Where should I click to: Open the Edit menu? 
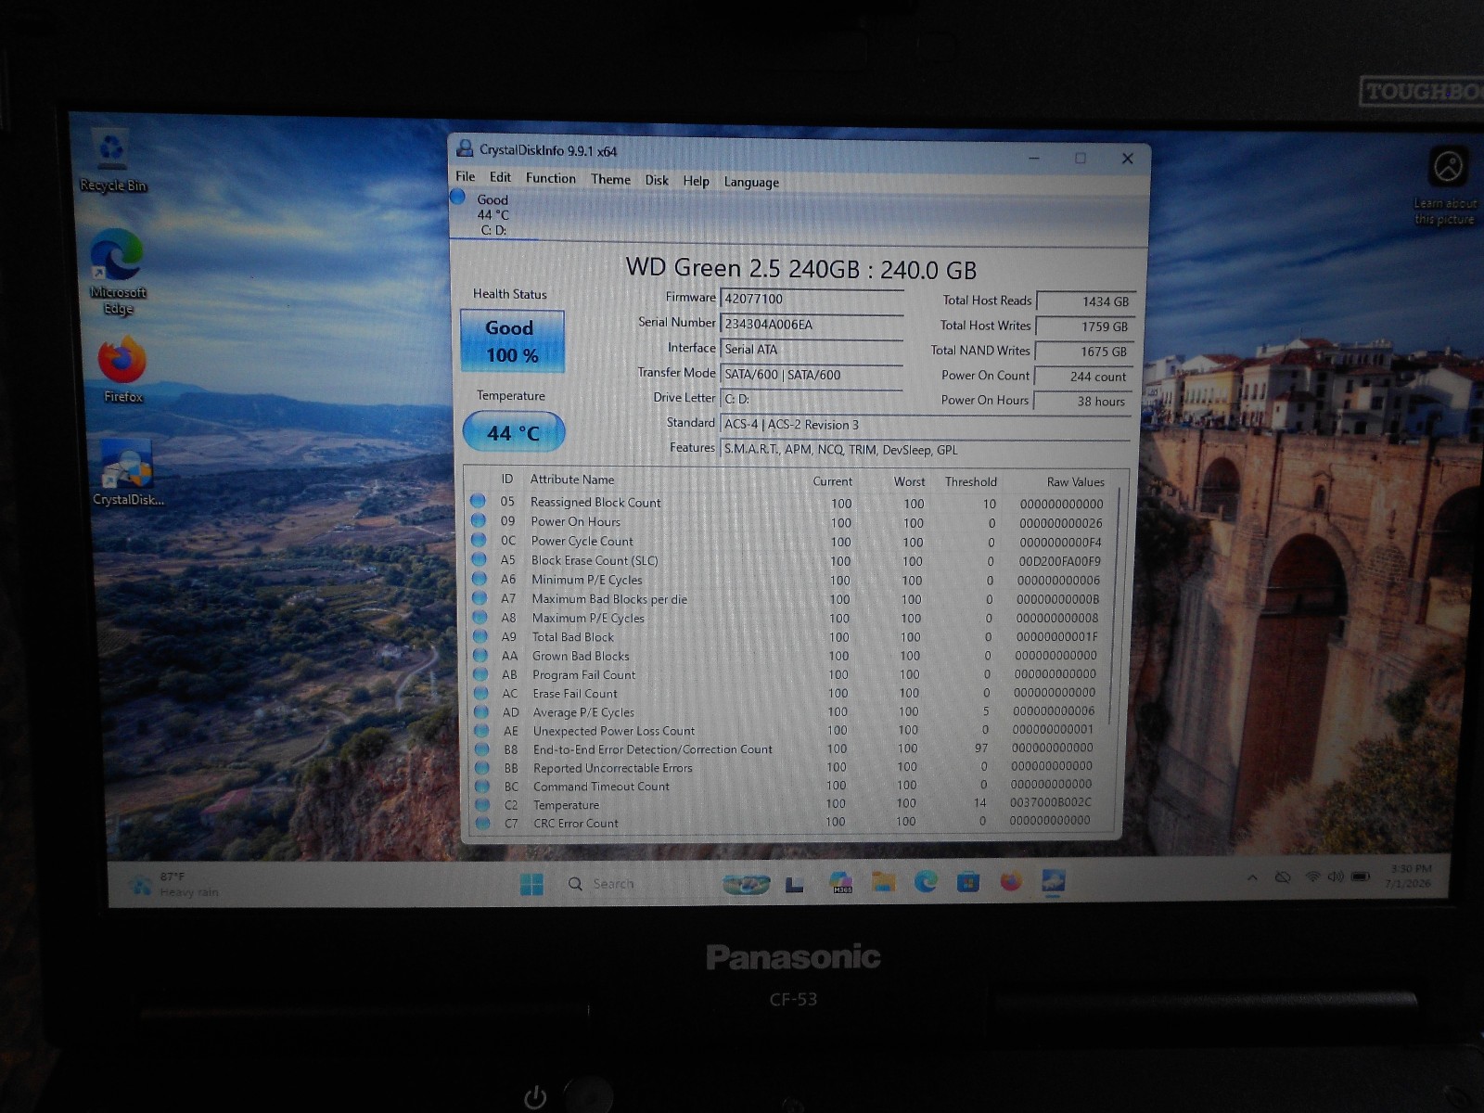pyautogui.click(x=500, y=177)
